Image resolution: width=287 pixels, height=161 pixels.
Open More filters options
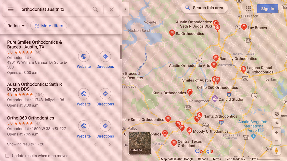tap(49, 26)
